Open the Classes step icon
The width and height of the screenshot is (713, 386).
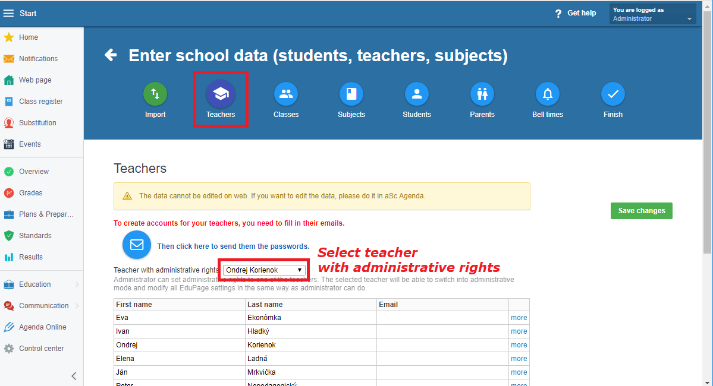(x=286, y=94)
